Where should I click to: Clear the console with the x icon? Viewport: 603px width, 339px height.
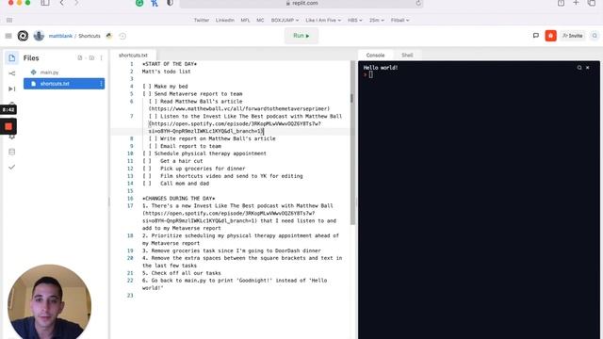[588, 68]
